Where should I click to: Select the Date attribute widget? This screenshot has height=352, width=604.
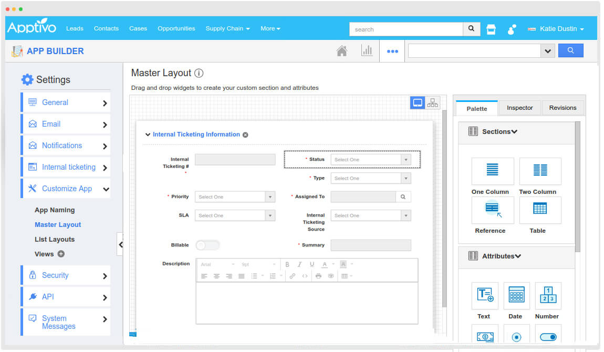click(x=516, y=295)
